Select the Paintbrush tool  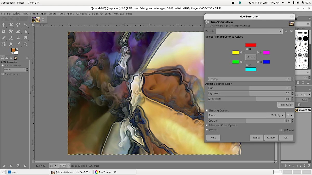[x=4, y=38]
